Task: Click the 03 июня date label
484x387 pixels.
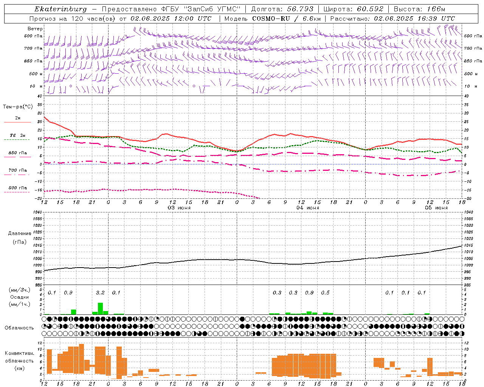Action: 179,208
